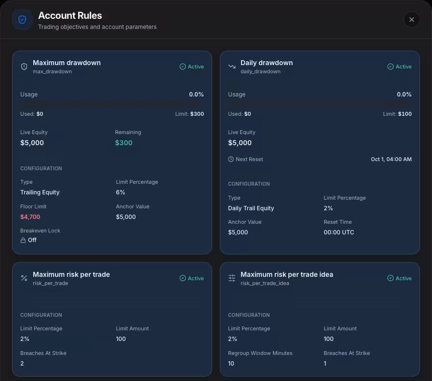Click the green $300 Remaining value
The height and width of the screenshot is (381, 432).
tap(123, 143)
